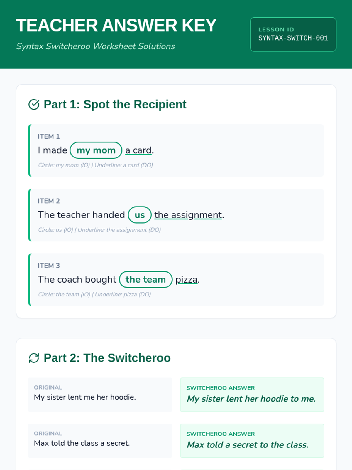Click the circled "the team" phrase
This screenshot has height=470, width=352.
pyautogui.click(x=145, y=280)
